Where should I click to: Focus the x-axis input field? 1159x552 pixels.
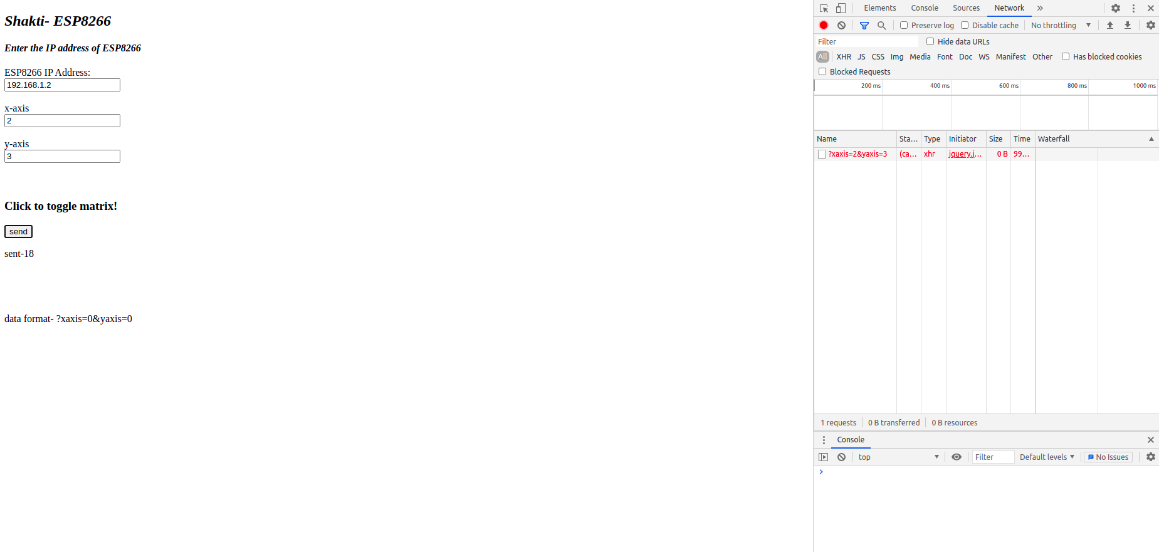(x=62, y=121)
